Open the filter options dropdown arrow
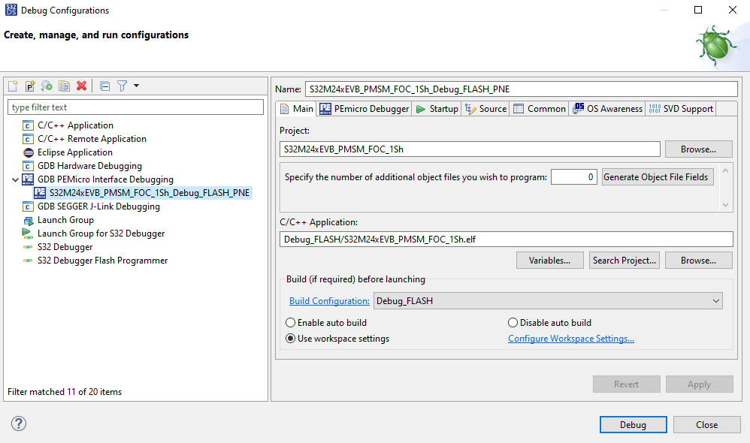The image size is (750, 443). coord(136,86)
